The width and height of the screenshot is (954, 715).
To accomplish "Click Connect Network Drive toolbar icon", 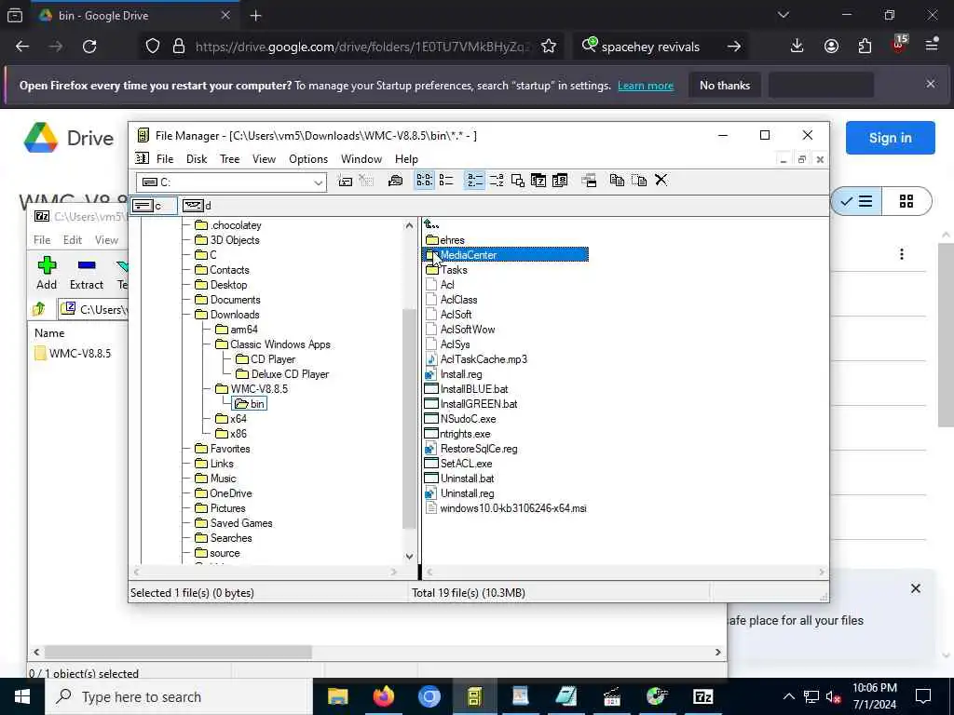I will (x=345, y=181).
